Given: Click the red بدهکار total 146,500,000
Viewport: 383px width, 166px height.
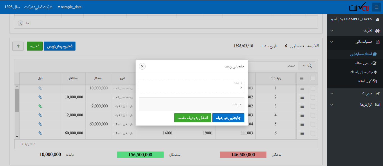Looking at the screenshot, I should [243, 154].
